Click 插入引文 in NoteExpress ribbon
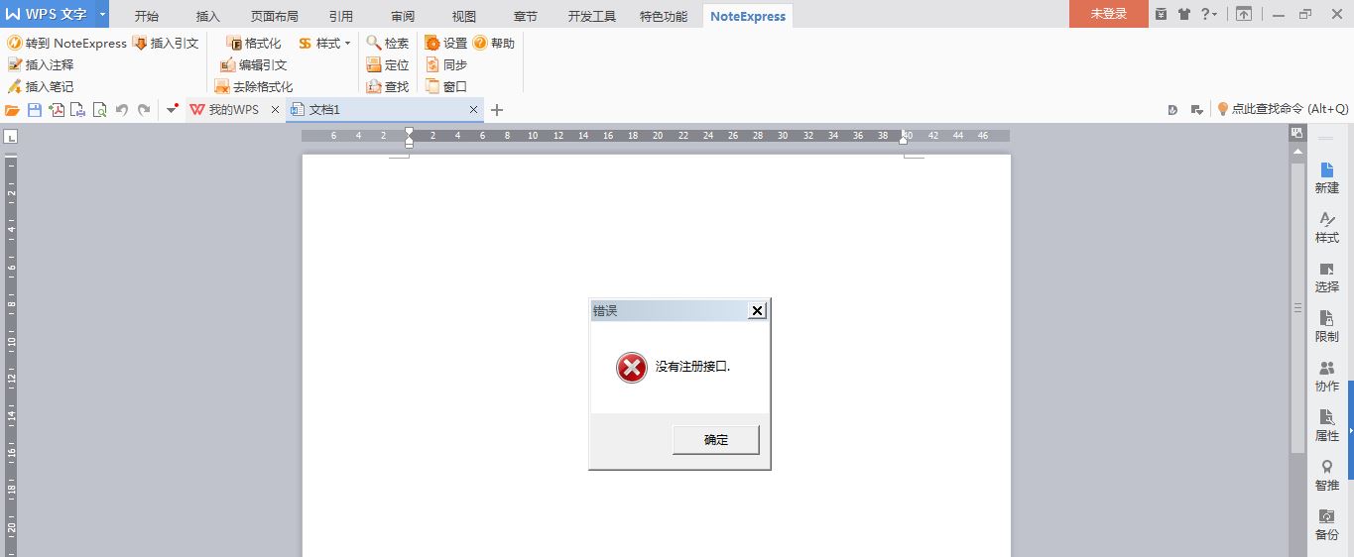This screenshot has width=1354, height=557. (166, 44)
